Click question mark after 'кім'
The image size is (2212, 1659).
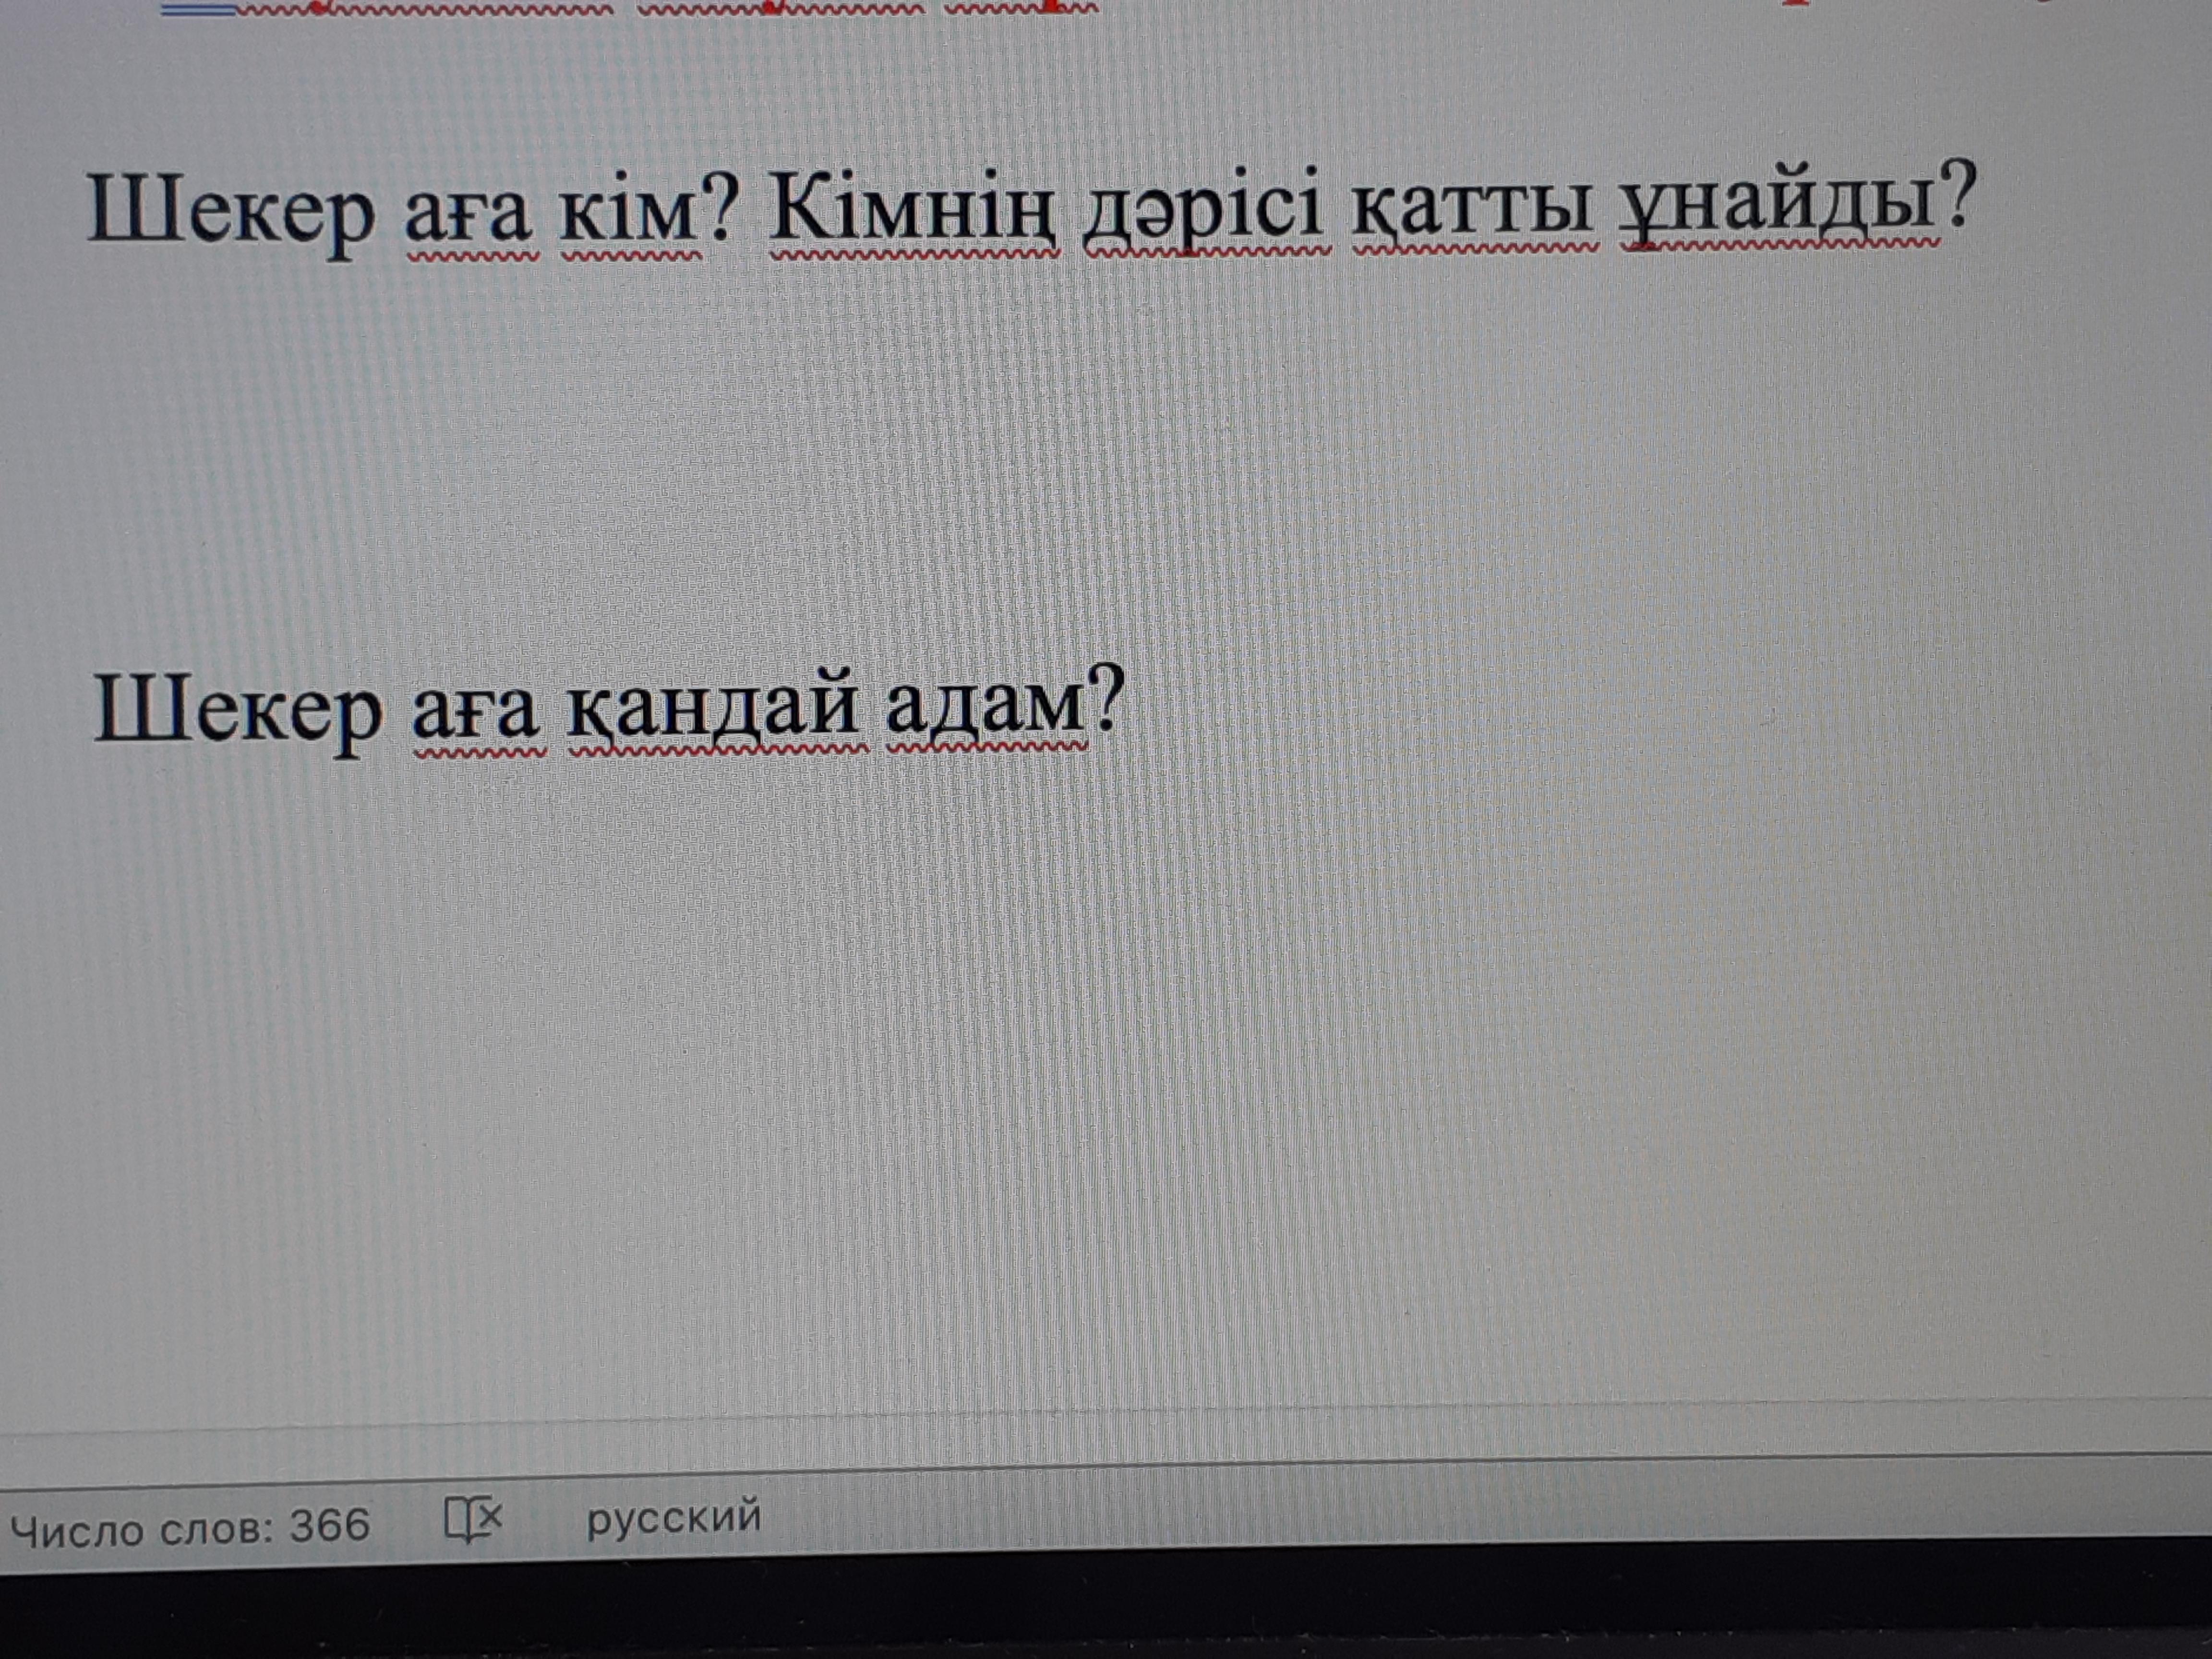720,208
